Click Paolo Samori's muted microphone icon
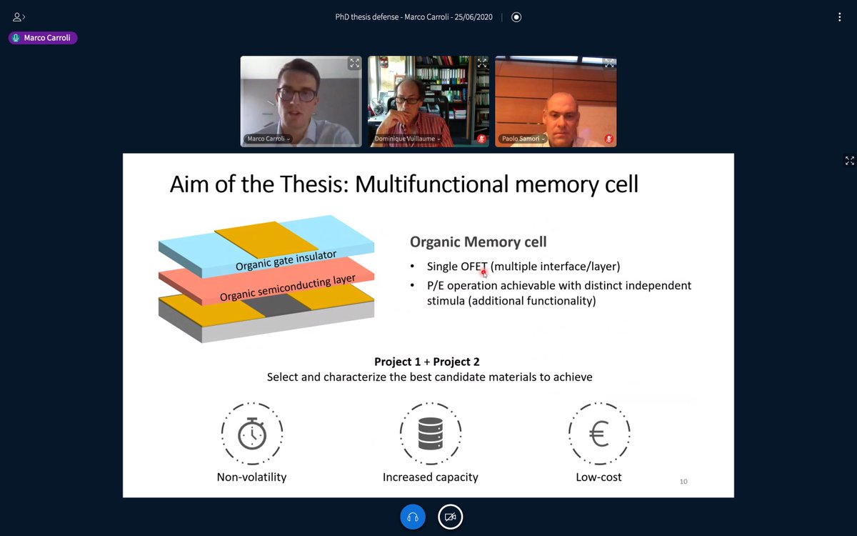 [609, 139]
